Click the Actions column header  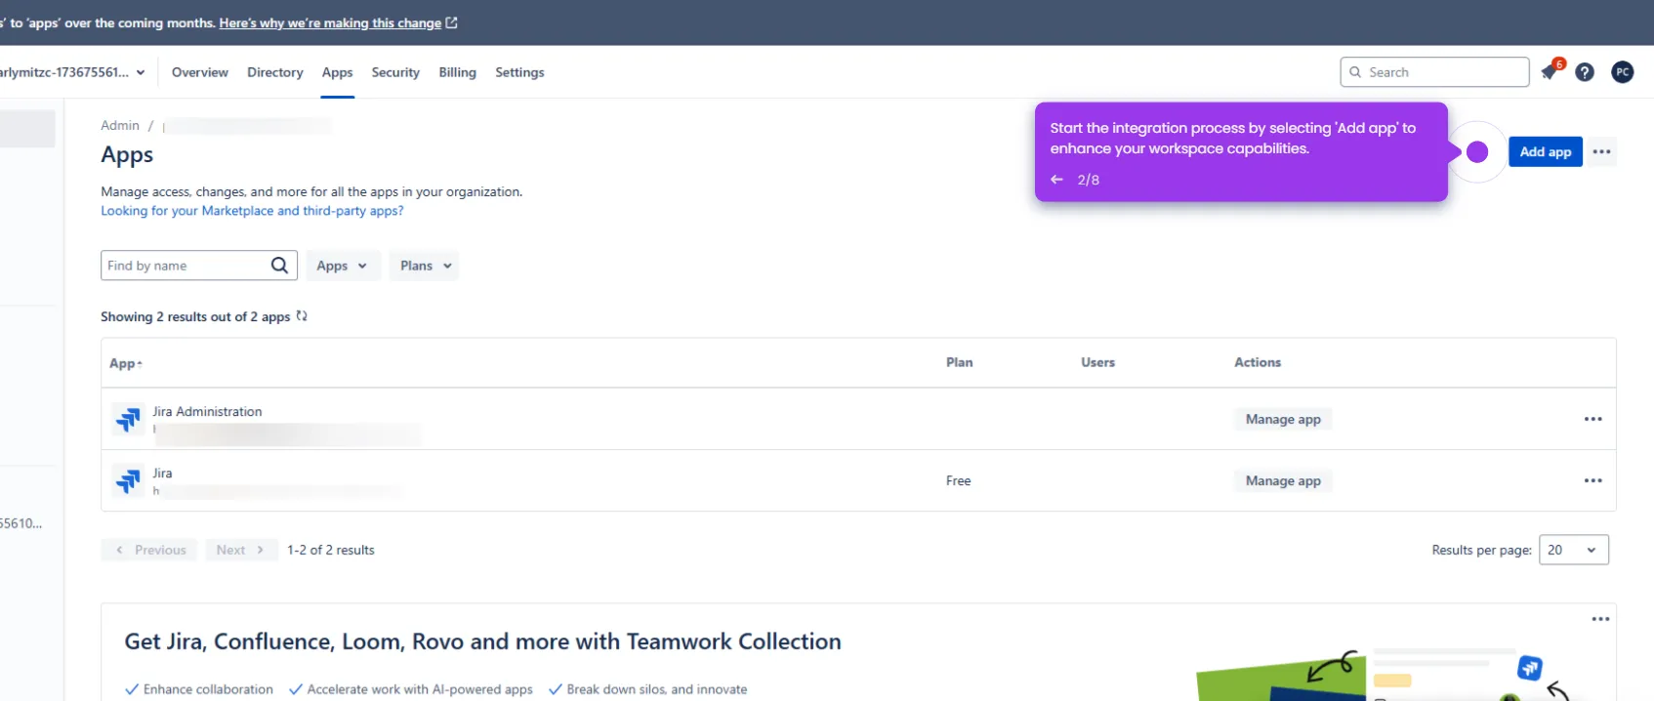1258,362
